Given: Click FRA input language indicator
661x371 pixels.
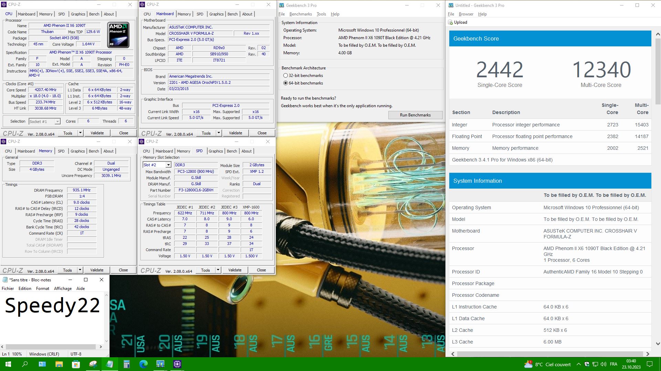Looking at the screenshot, I should point(613,364).
